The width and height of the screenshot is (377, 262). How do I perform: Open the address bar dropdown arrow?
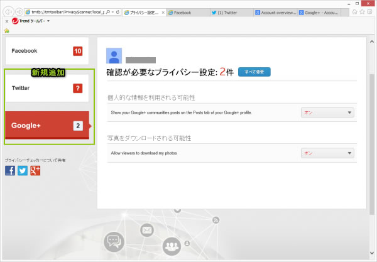[x=112, y=12]
